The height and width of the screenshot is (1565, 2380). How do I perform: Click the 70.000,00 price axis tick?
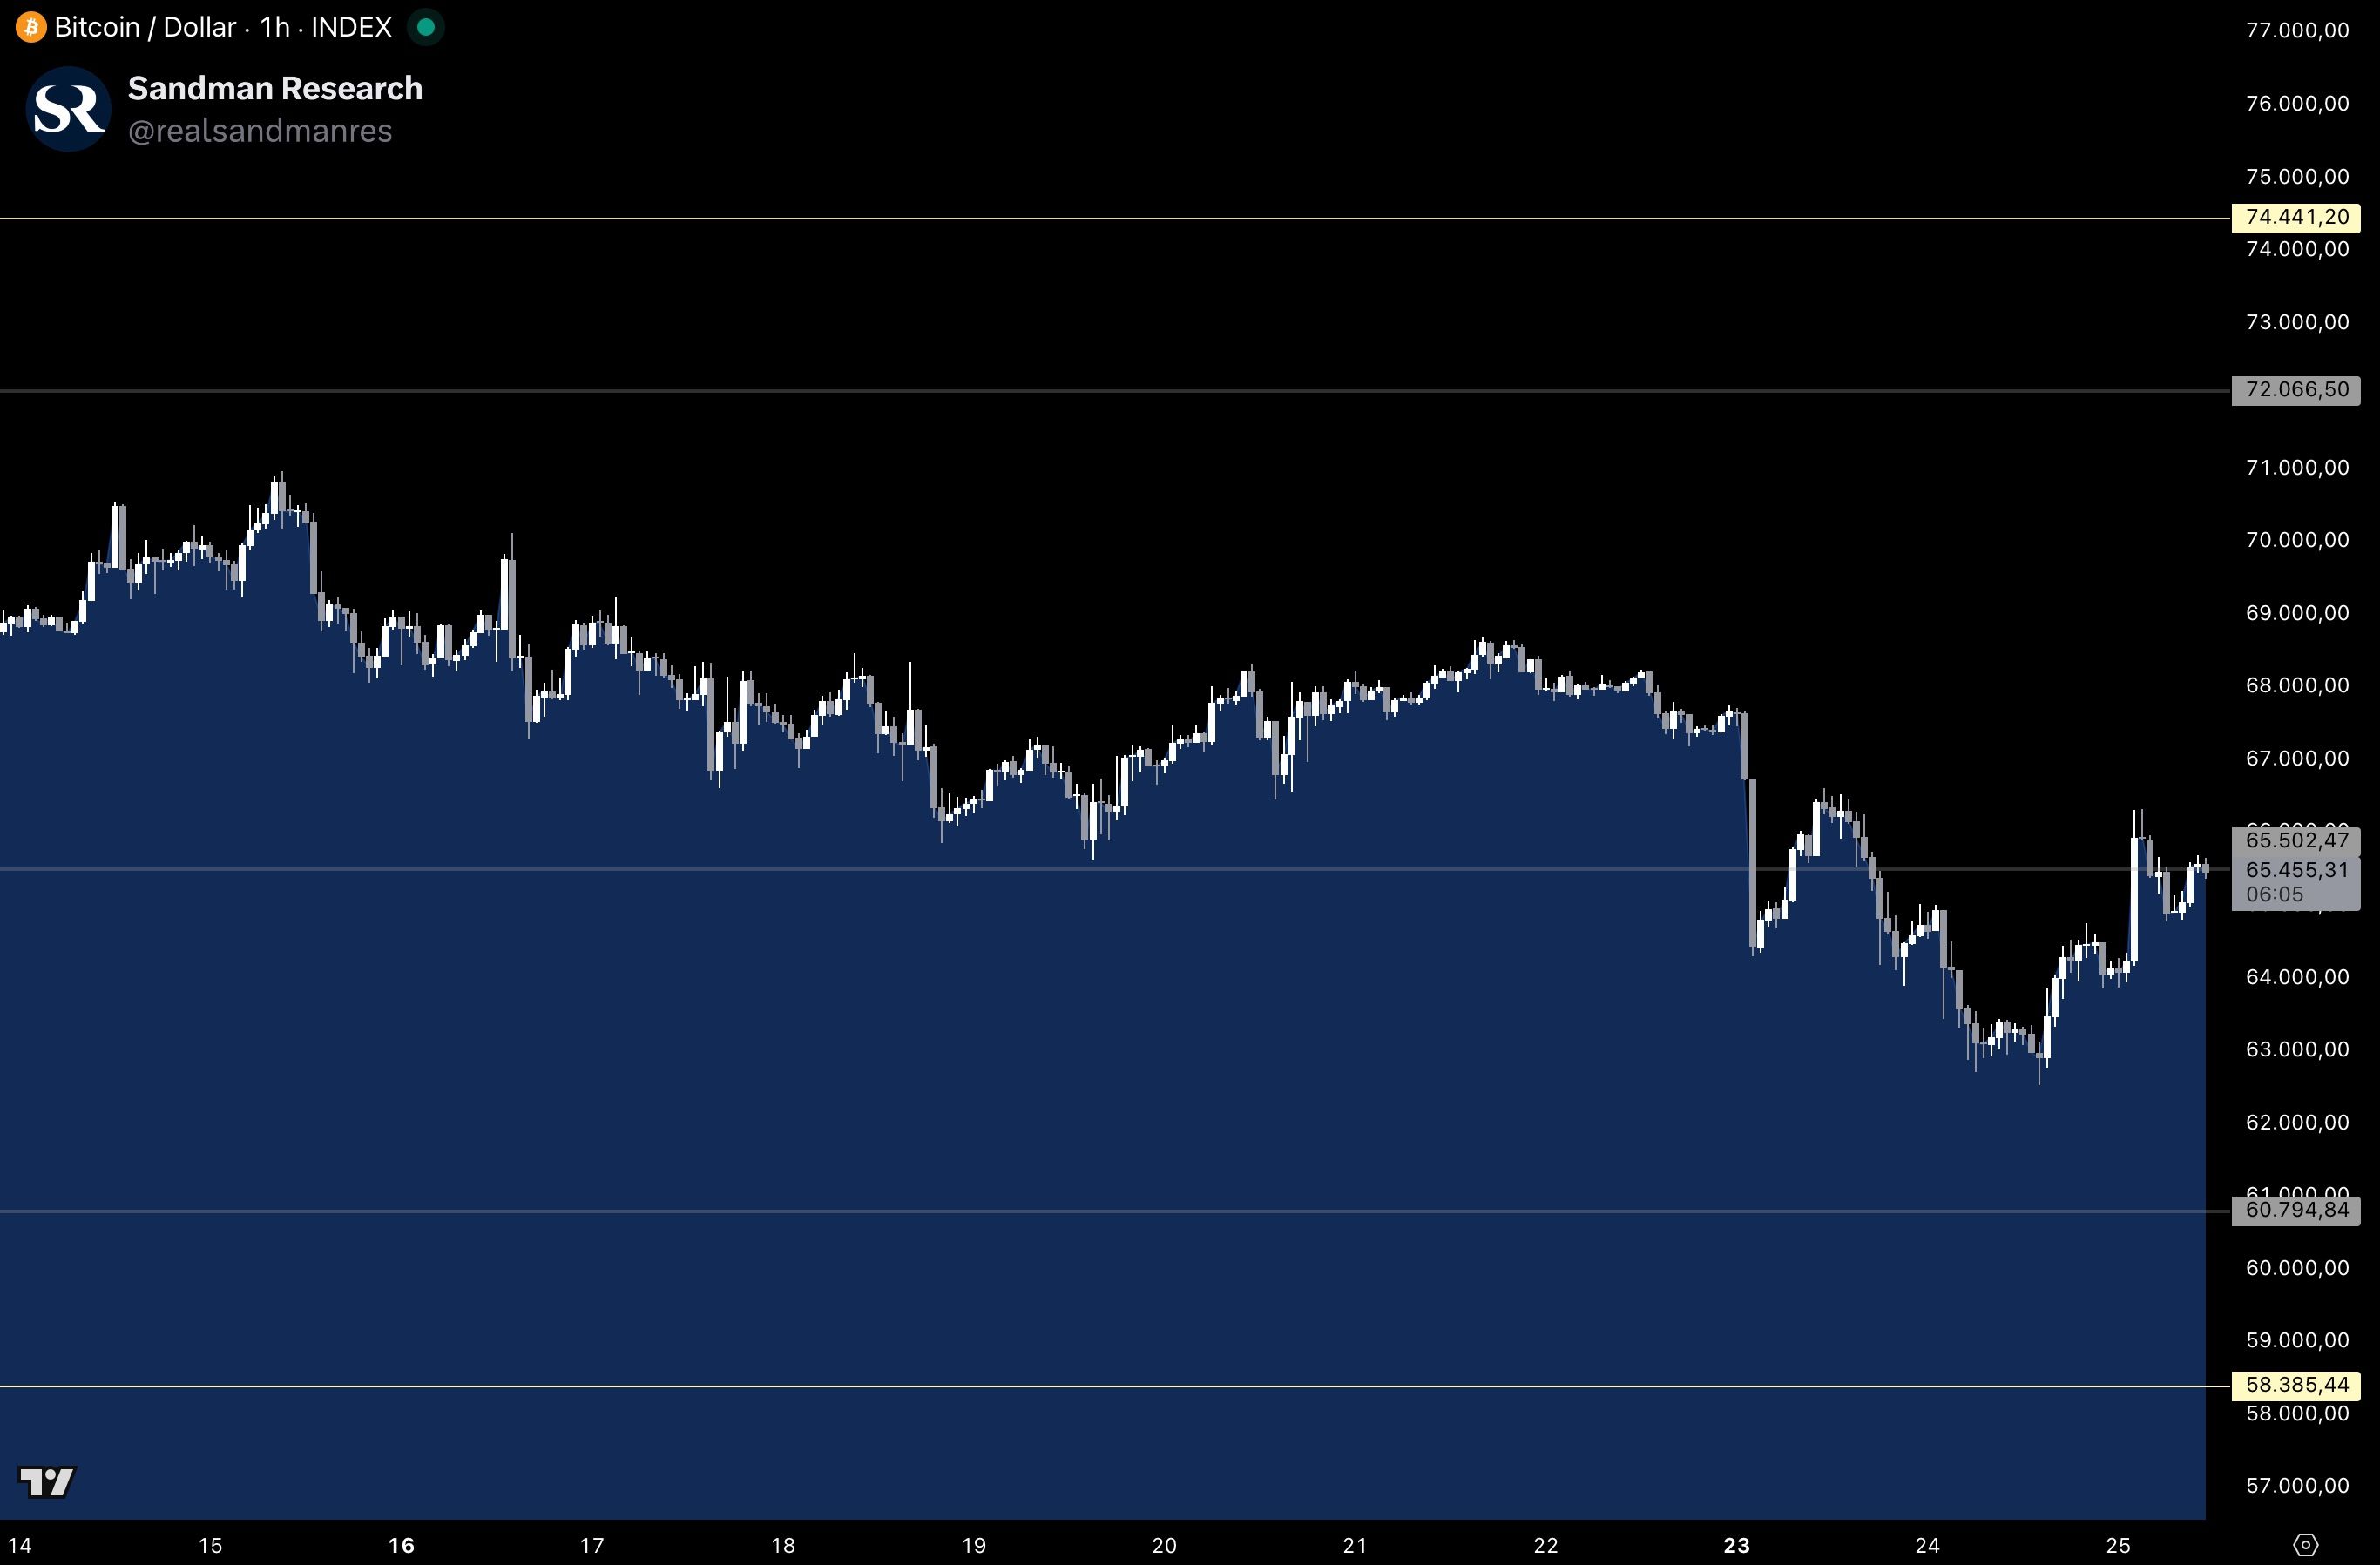[x=2296, y=540]
